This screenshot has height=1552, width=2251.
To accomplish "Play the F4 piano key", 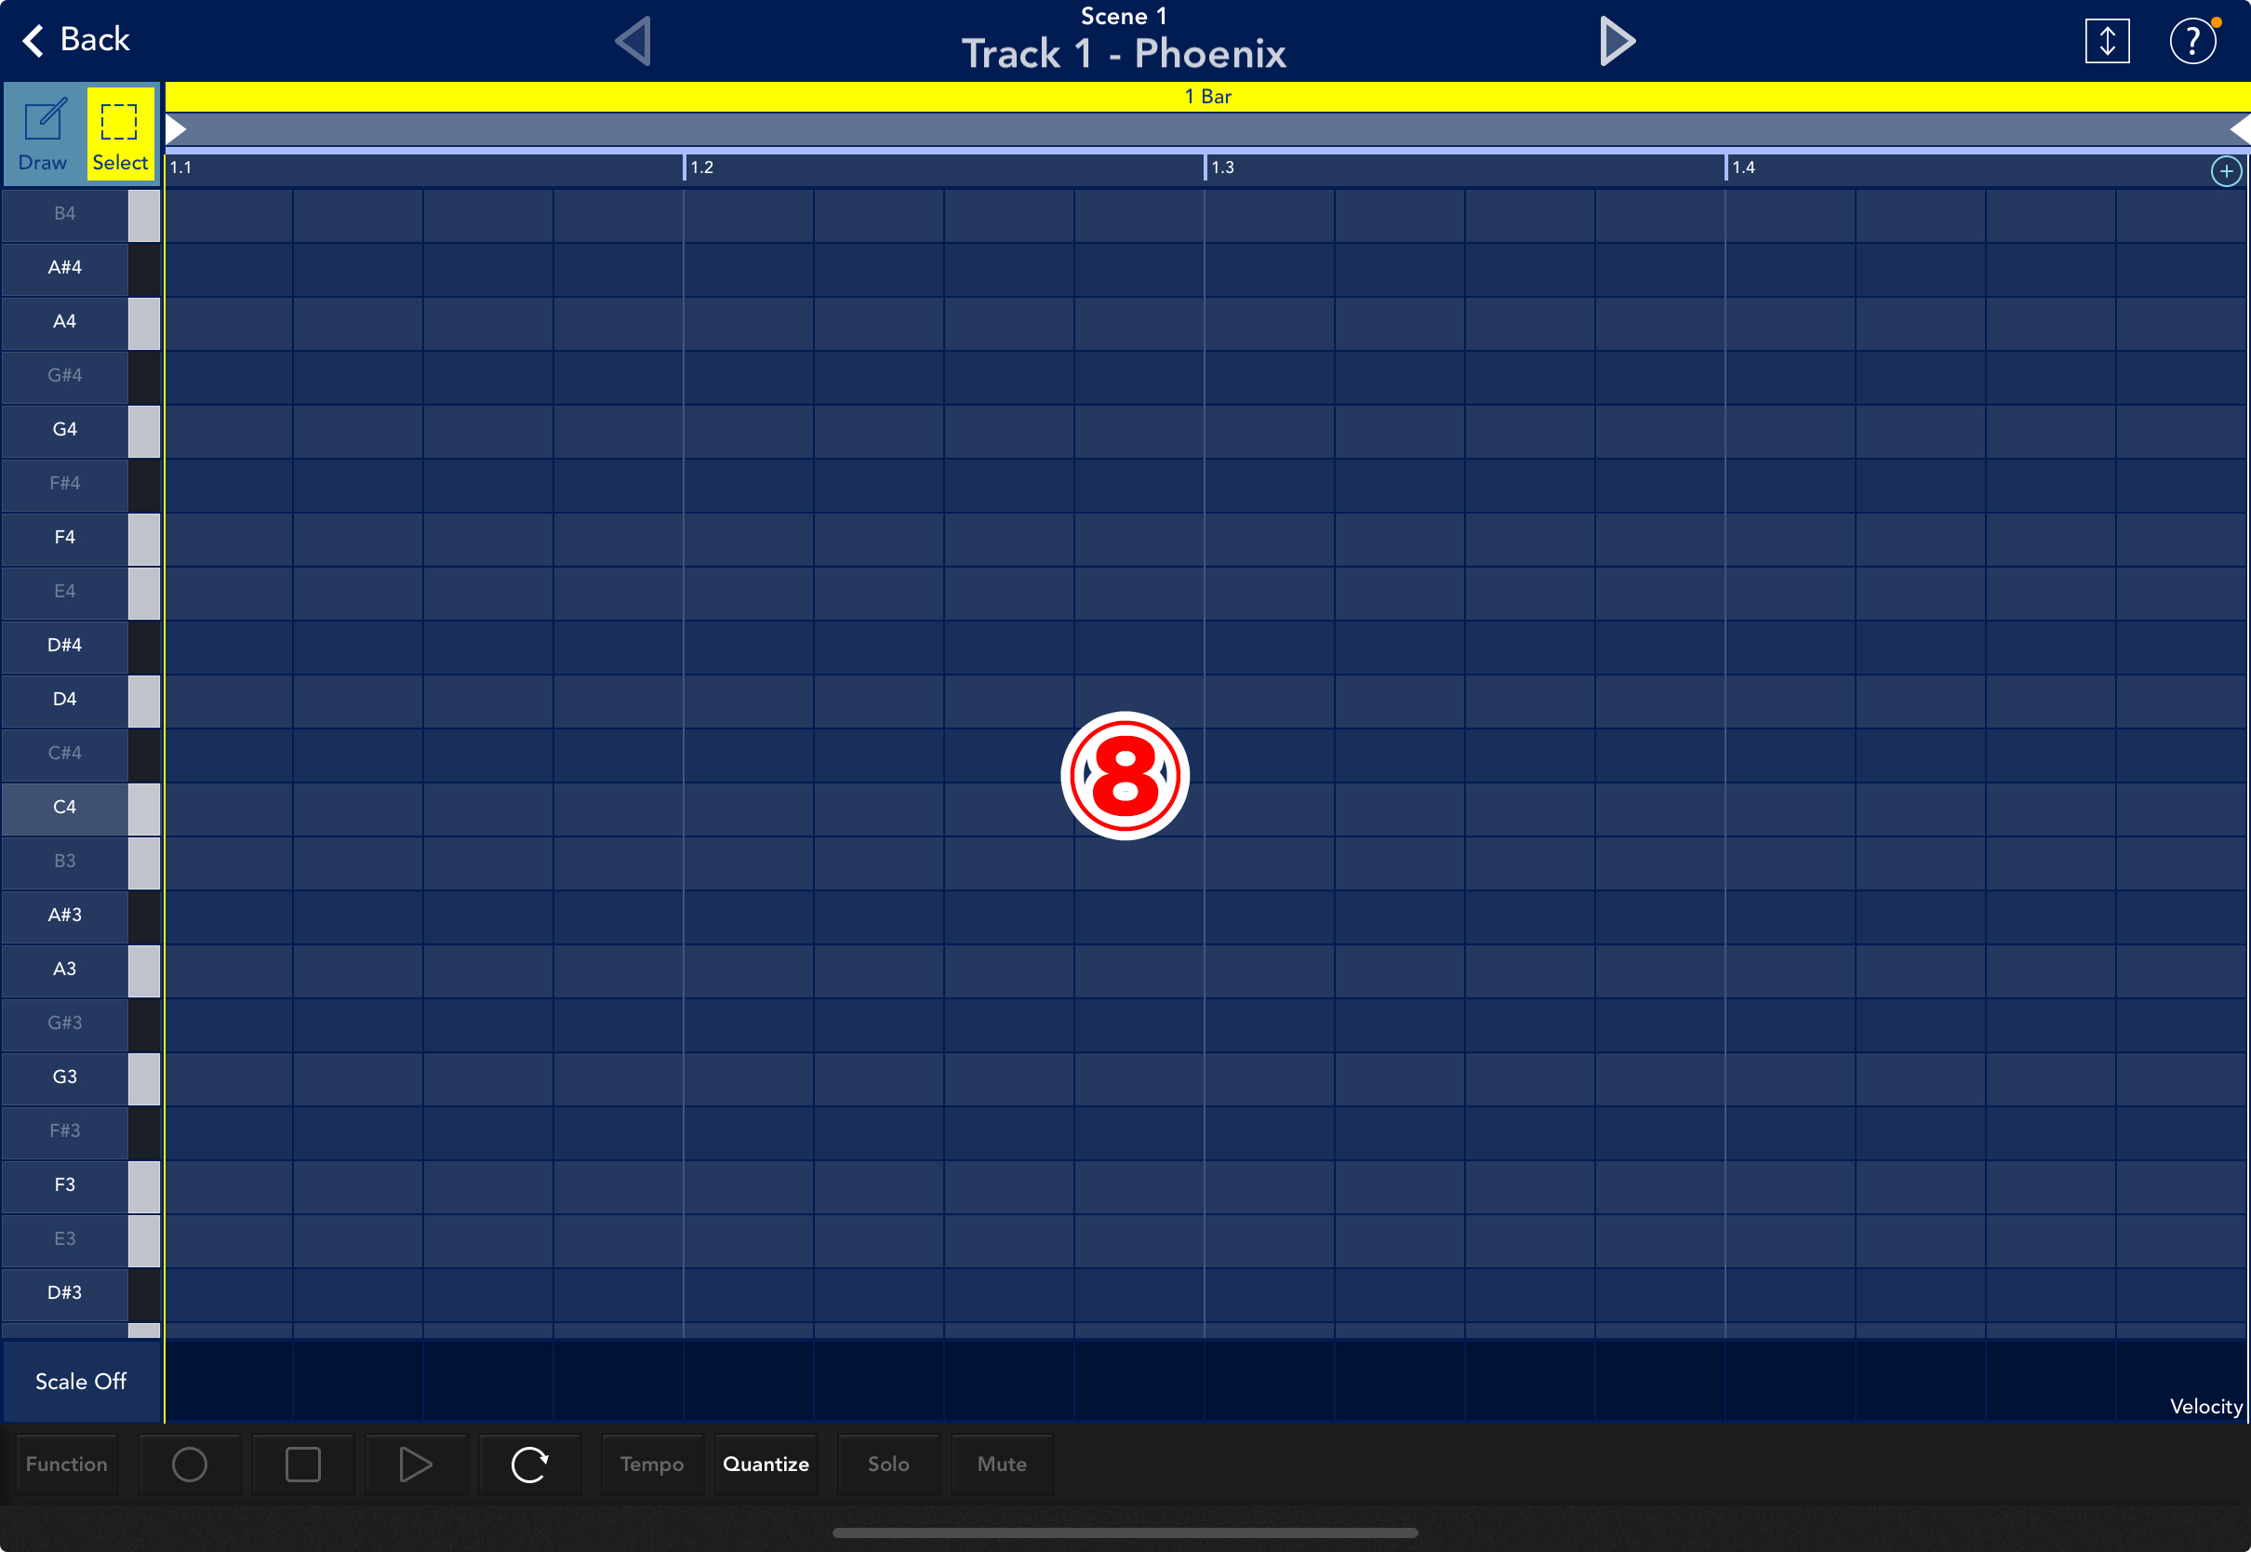I will pos(81,538).
